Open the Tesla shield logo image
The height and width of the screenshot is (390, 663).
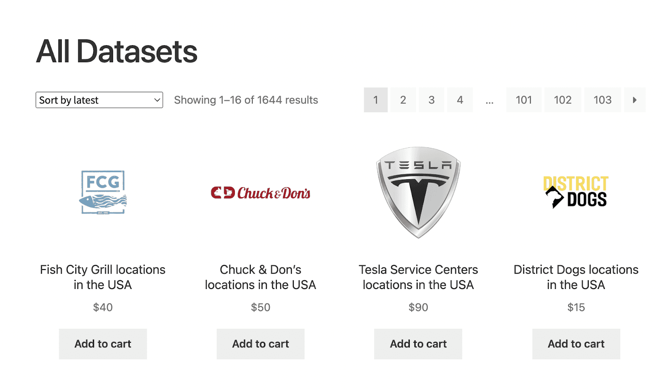(x=419, y=192)
